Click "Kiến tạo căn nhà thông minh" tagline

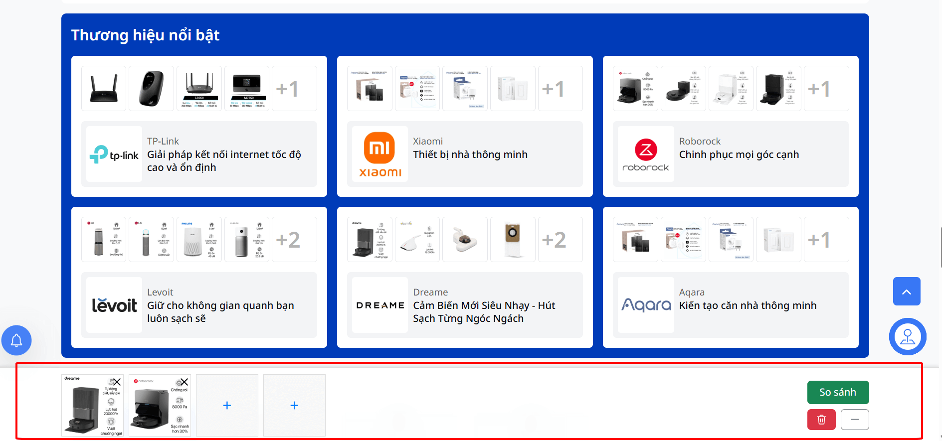point(748,305)
